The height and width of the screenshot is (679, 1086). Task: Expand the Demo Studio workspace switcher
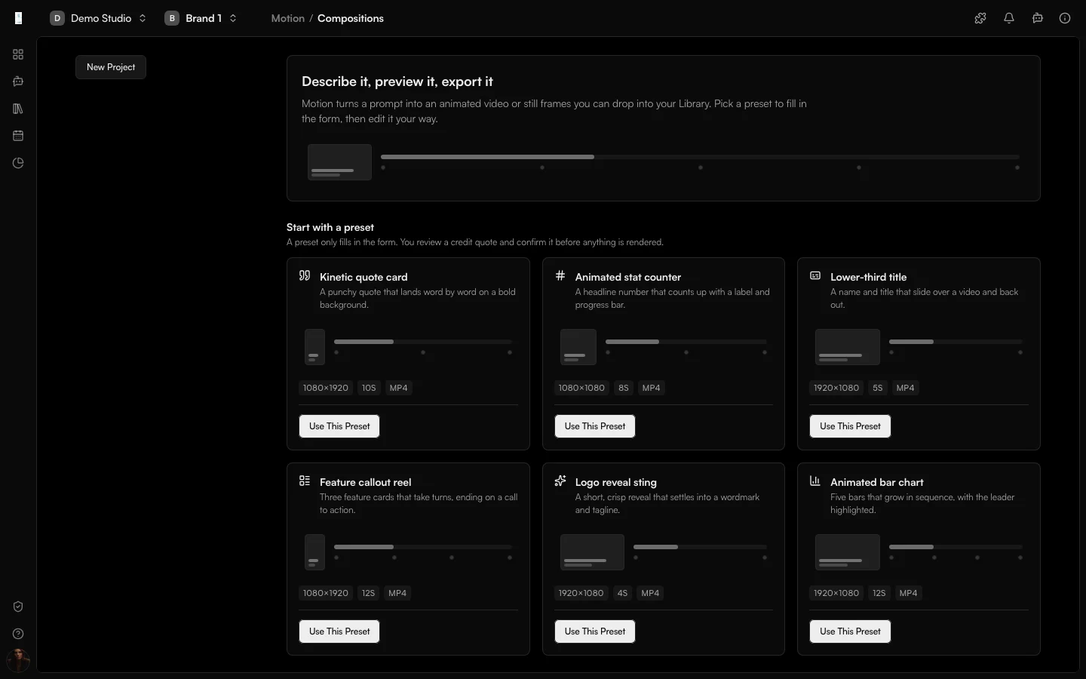(x=98, y=18)
